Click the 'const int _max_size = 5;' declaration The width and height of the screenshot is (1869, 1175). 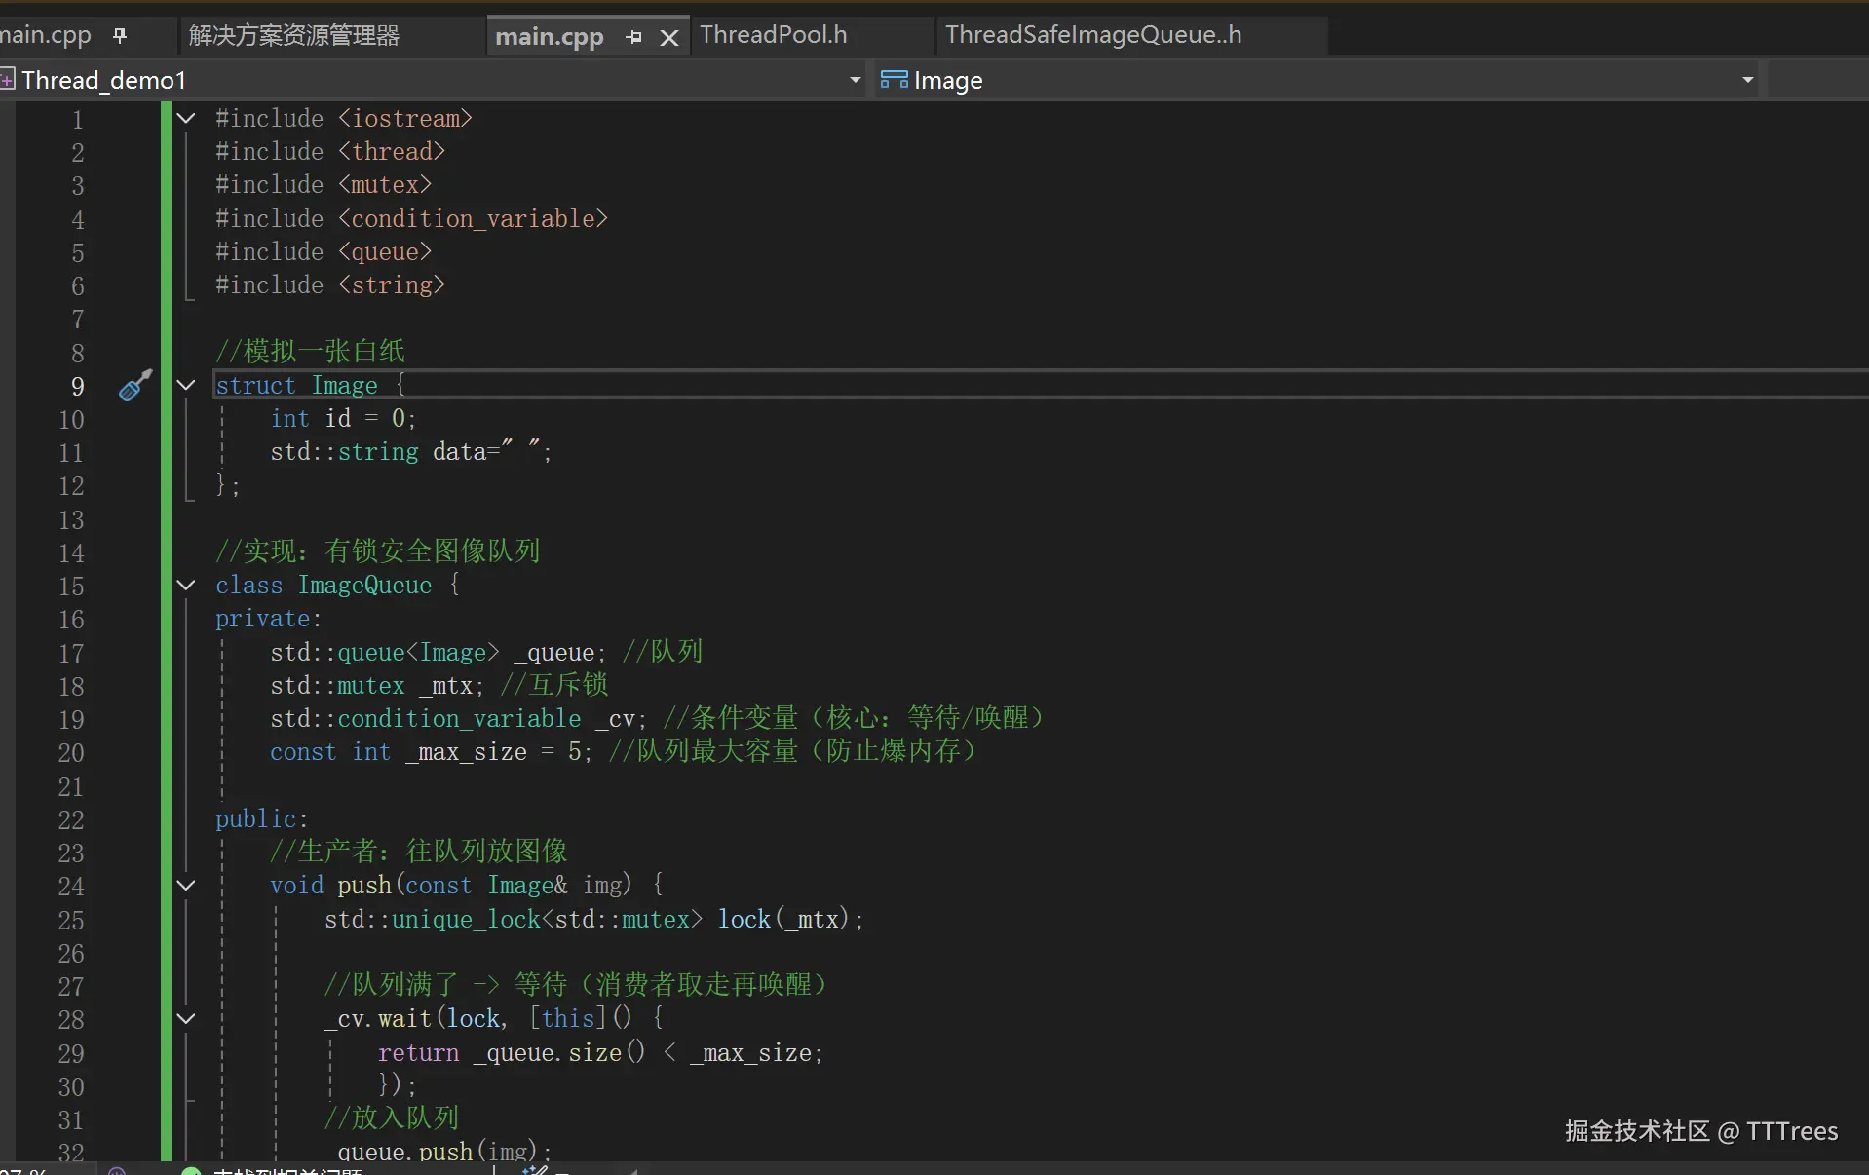click(432, 752)
